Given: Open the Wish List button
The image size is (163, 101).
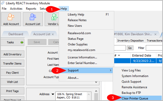Looking at the screenshot, I should 13,82.
